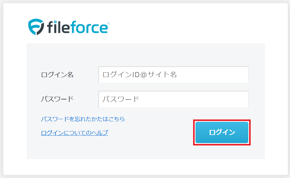Click the パスワード field label
This screenshot has height=178, width=290.
point(57,99)
